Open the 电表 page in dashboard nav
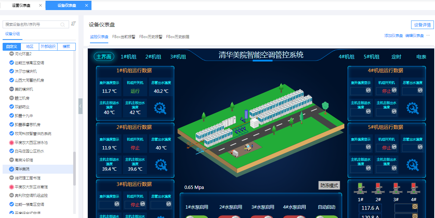Screen dimensions: 435x218 pyautogui.click(x=421, y=57)
